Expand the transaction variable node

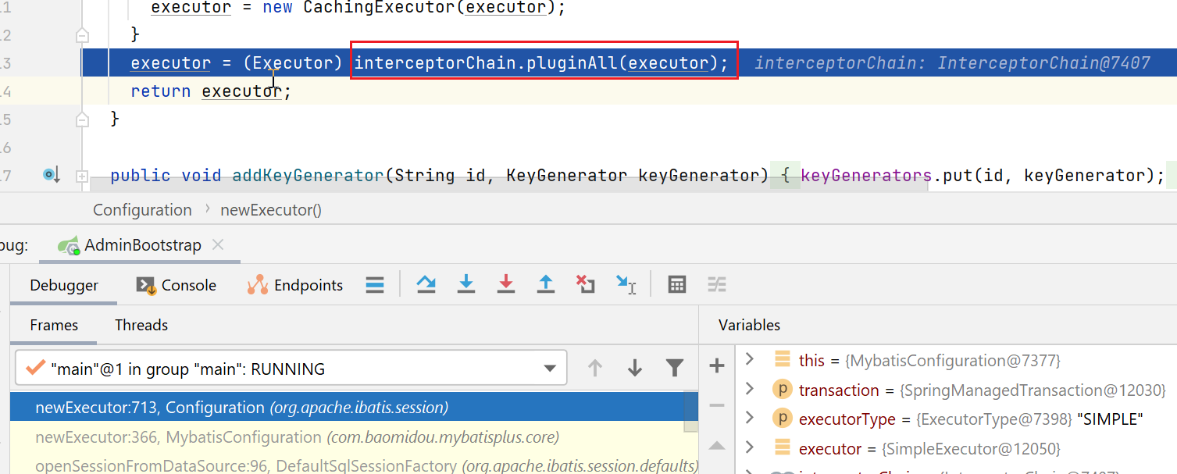click(x=750, y=389)
